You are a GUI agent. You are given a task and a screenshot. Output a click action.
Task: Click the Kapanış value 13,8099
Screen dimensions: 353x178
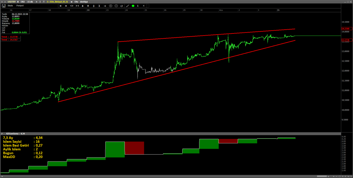click(x=16, y=23)
